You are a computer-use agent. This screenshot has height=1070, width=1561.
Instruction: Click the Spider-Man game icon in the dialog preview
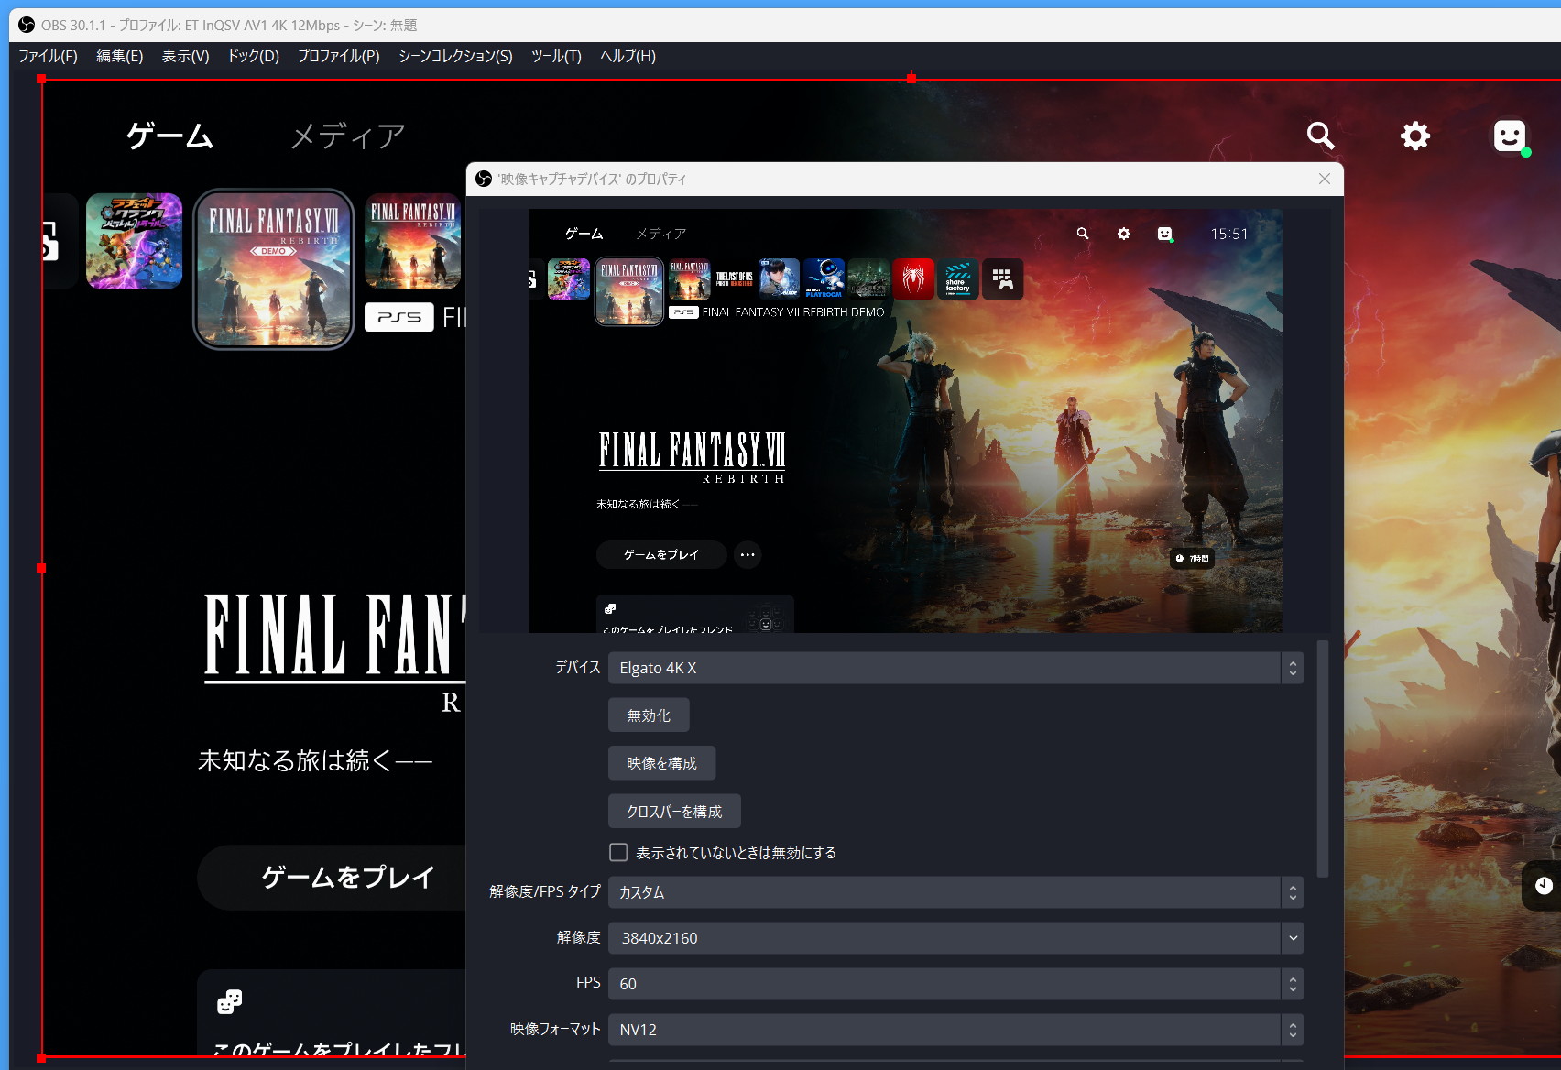click(x=913, y=278)
